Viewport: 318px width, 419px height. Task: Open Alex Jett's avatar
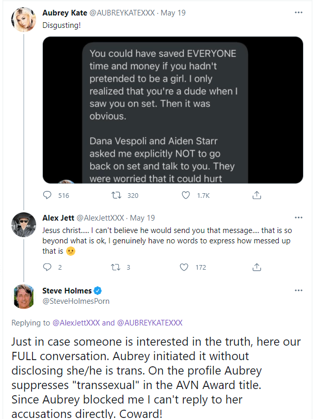[23, 223]
